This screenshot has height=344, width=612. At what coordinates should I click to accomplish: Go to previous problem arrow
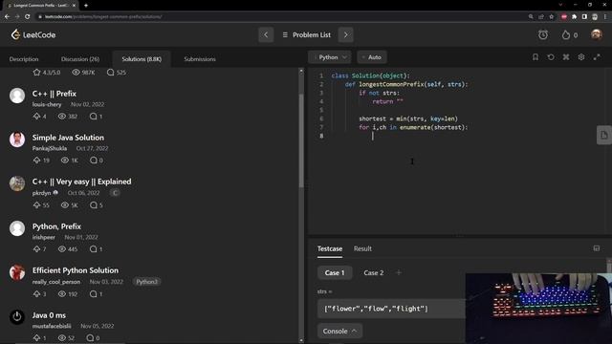(266, 34)
